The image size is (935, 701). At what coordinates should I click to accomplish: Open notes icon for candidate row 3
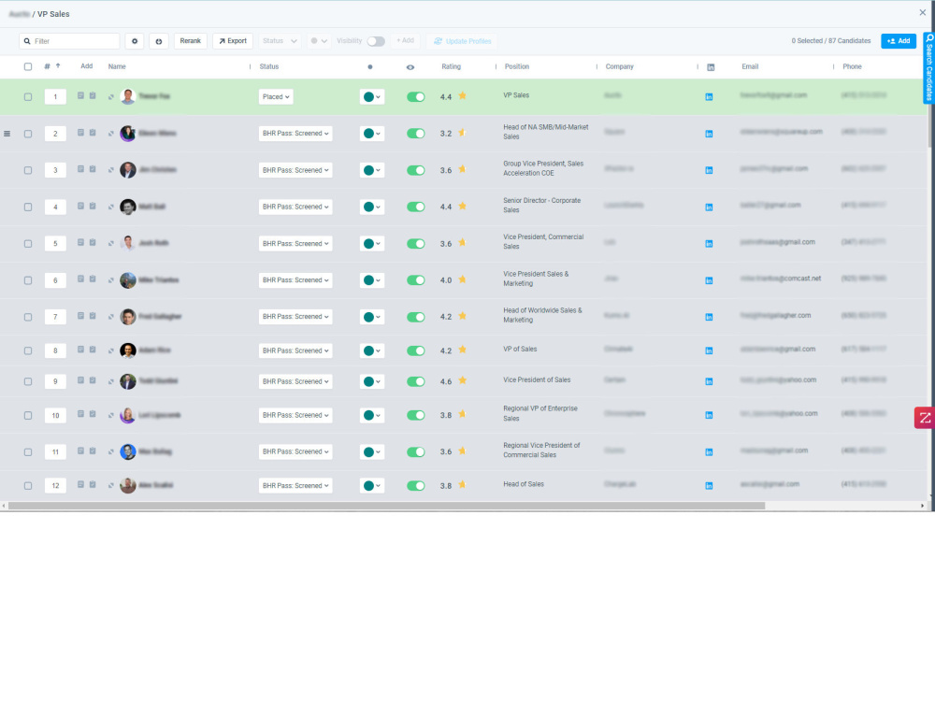pyautogui.click(x=80, y=169)
